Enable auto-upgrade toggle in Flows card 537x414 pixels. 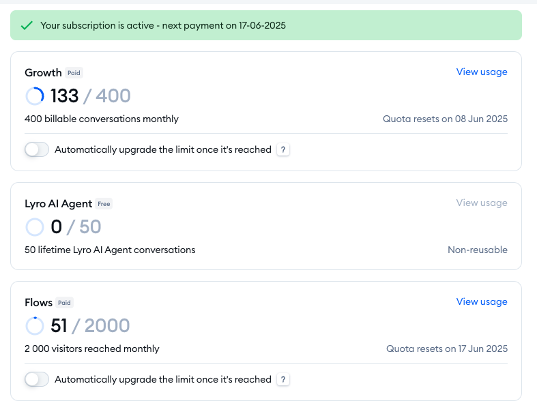point(37,379)
